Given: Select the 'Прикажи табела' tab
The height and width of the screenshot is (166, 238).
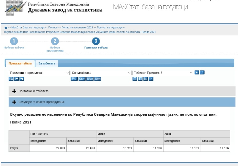Looking at the screenshot, I should 20,63.
